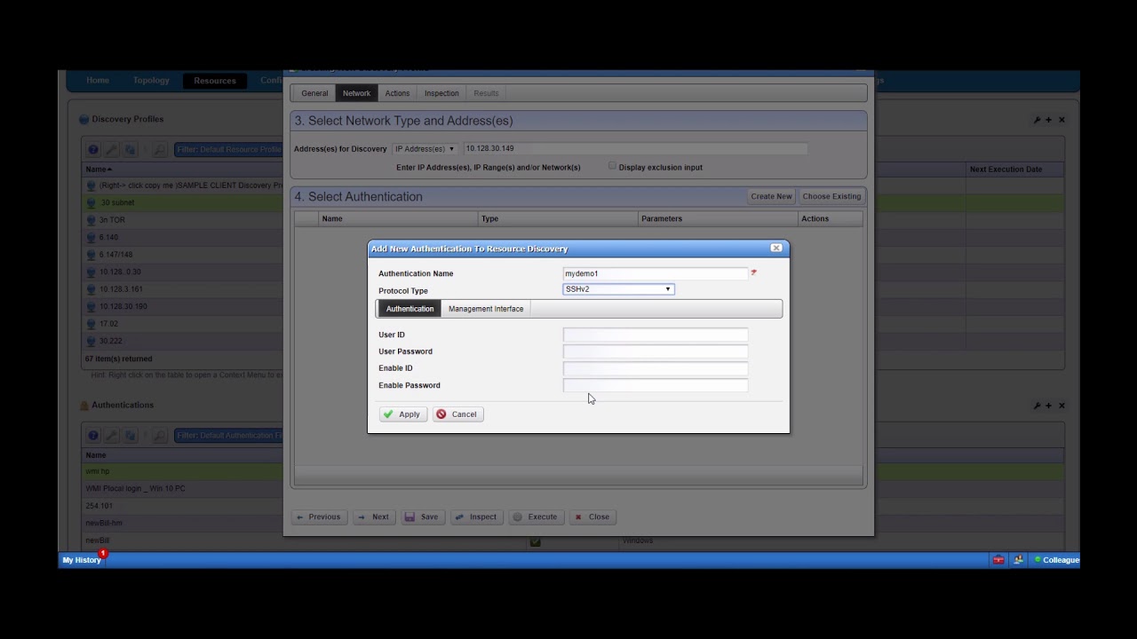Screen dimensions: 1137x639
Task: Select the SAMPLE CLIENT Discovery Profile row
Action: 184,185
